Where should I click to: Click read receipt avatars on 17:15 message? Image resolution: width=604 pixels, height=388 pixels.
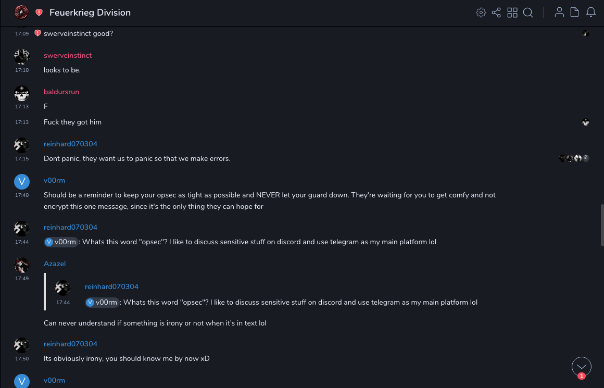[574, 158]
